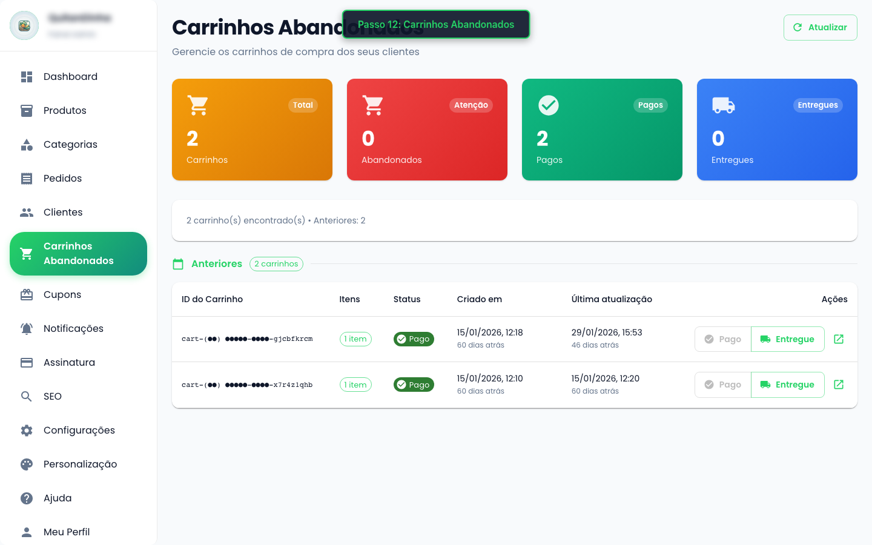Click the 2 carrinhos count badge
Viewport: 872px width, 545px height.
tap(276, 264)
